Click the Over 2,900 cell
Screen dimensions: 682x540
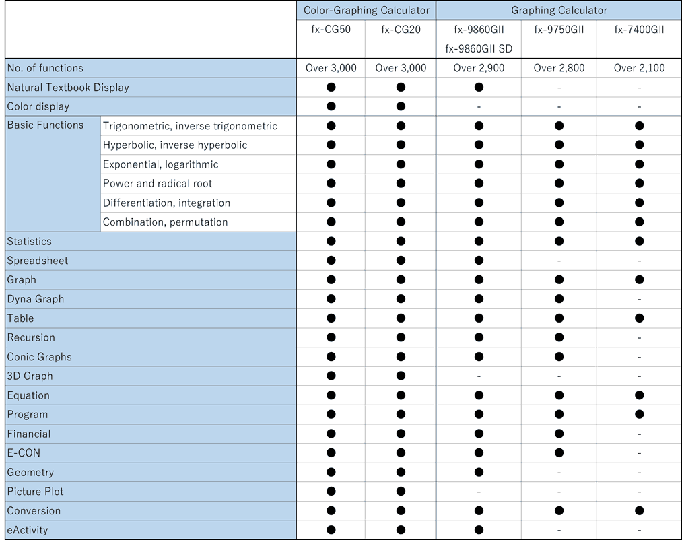tap(479, 68)
